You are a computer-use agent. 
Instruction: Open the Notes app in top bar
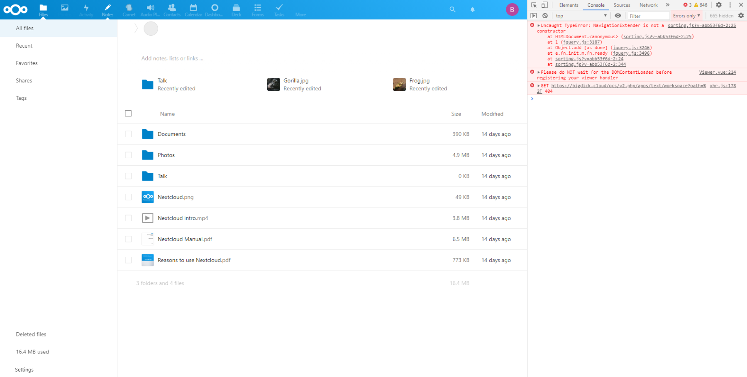click(x=107, y=10)
